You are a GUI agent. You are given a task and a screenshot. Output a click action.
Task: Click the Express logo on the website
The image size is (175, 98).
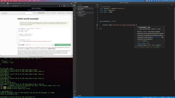click(4, 13)
